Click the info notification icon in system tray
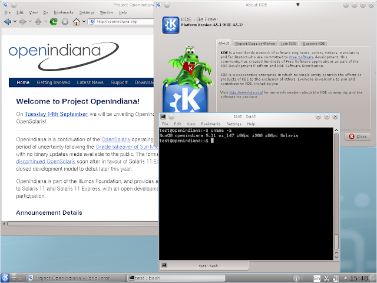The image size is (377, 283). click(x=296, y=278)
